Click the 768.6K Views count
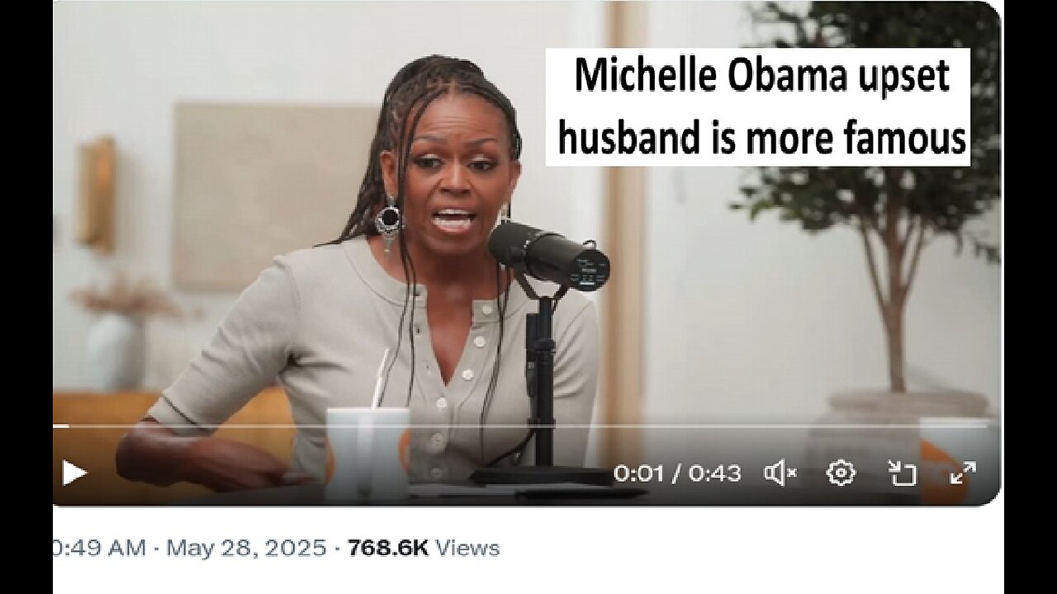 424,548
